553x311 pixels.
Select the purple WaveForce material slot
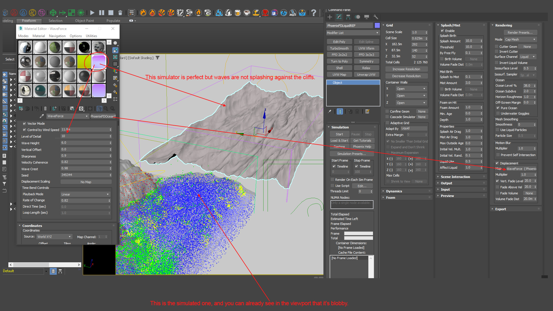[x=99, y=62]
